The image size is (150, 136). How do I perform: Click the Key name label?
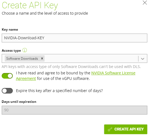pyautogui.click(x=10, y=30)
